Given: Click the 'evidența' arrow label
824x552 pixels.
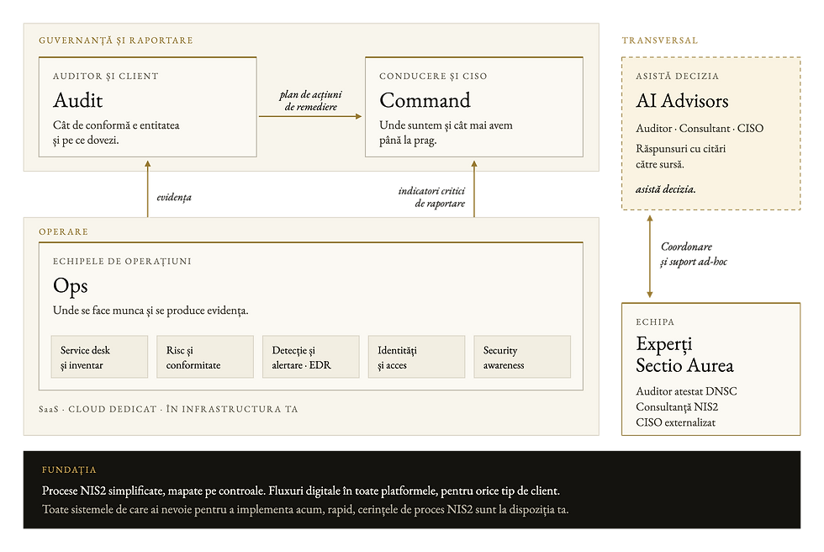Looking at the screenshot, I should click(174, 198).
